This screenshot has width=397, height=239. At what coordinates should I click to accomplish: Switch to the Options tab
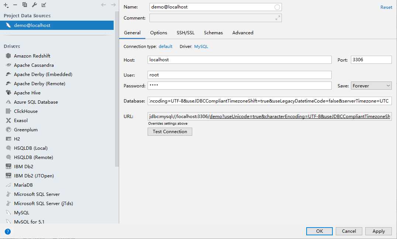(x=159, y=33)
